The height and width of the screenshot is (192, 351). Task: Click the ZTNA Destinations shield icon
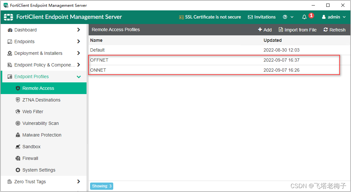[18, 100]
